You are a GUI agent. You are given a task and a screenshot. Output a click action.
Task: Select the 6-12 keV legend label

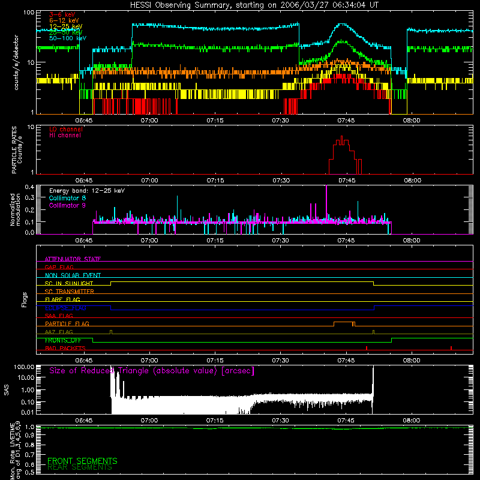coord(64,20)
